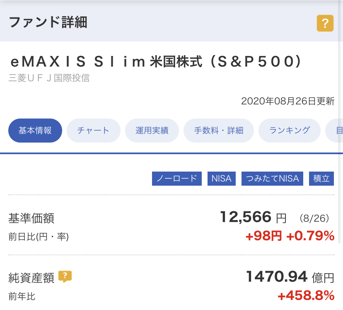Select the 運用実績 tab

[152, 131]
